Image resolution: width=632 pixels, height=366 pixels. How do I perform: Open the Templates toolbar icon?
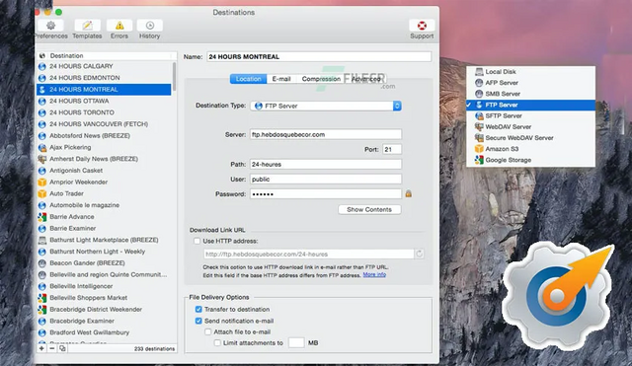pos(87,26)
